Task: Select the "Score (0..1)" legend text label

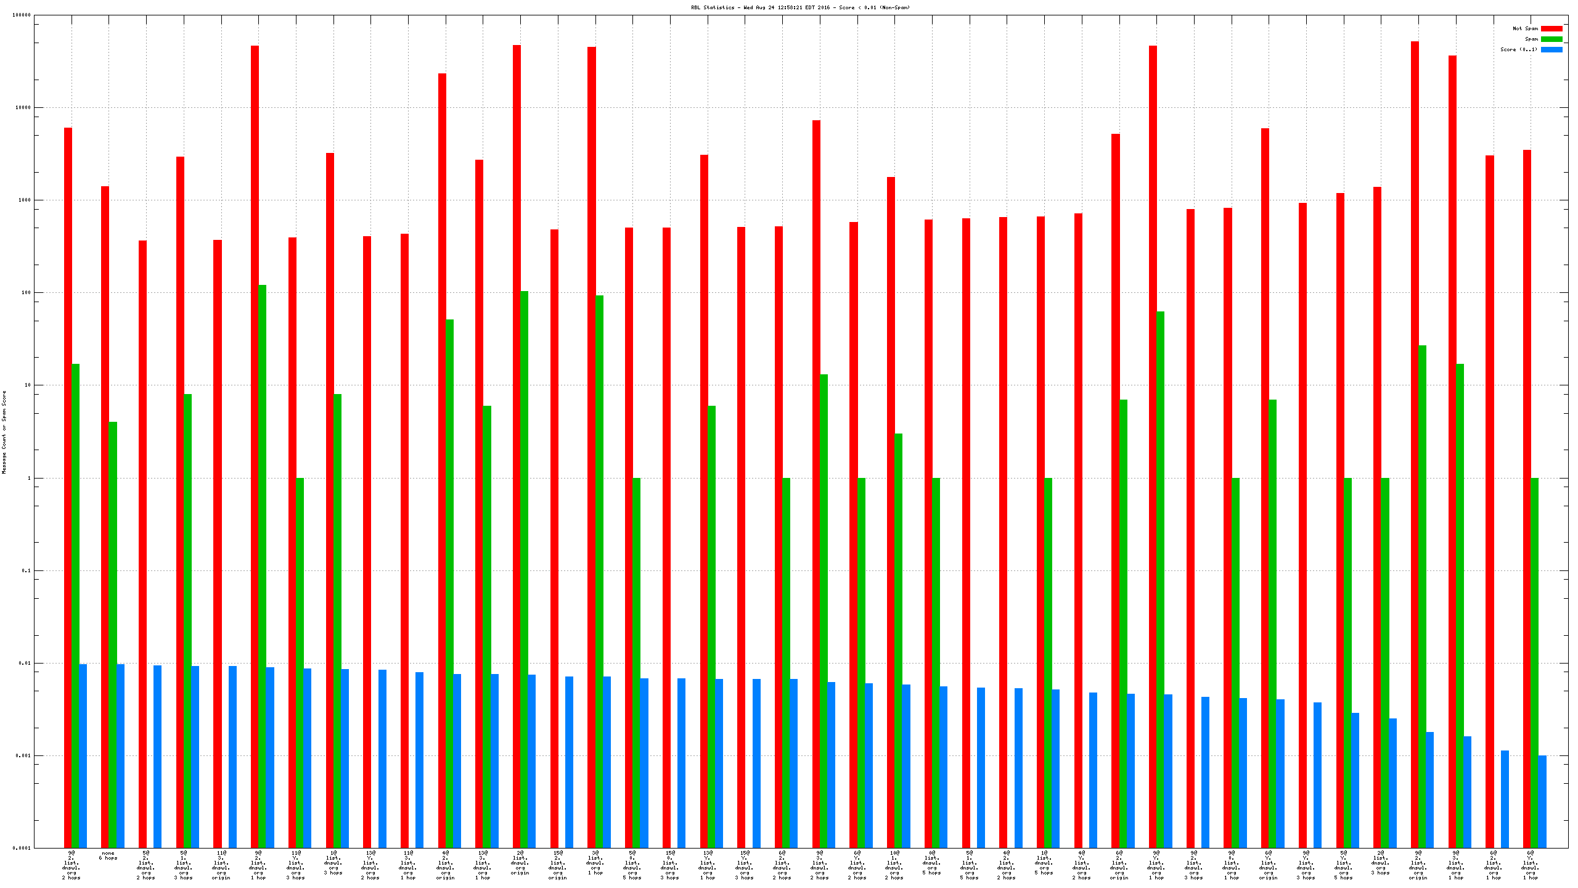Action: click(x=1519, y=49)
